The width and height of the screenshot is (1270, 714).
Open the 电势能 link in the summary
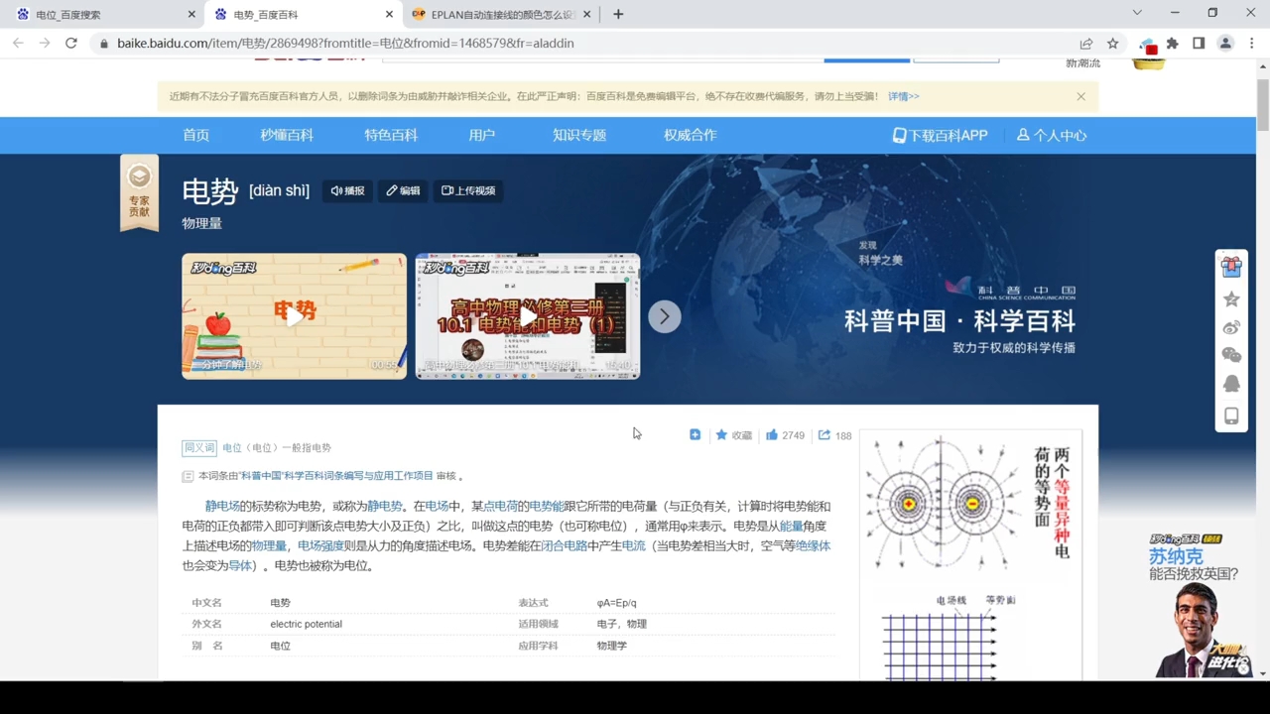[x=546, y=507]
